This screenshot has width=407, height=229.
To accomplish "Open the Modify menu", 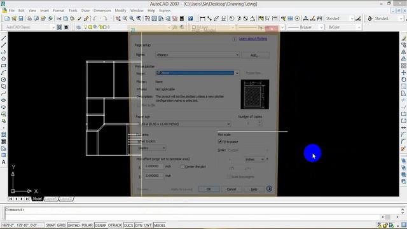I will pos(120,11).
